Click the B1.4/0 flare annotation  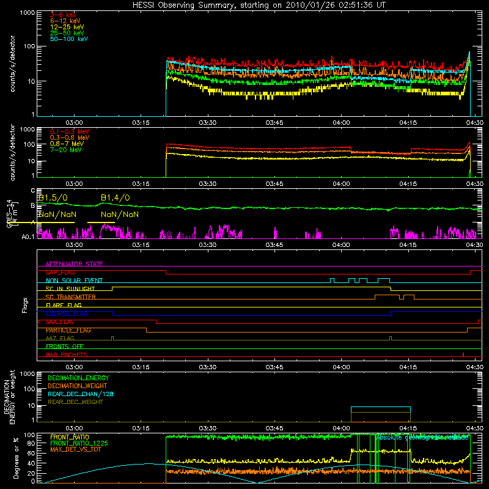pyautogui.click(x=116, y=197)
